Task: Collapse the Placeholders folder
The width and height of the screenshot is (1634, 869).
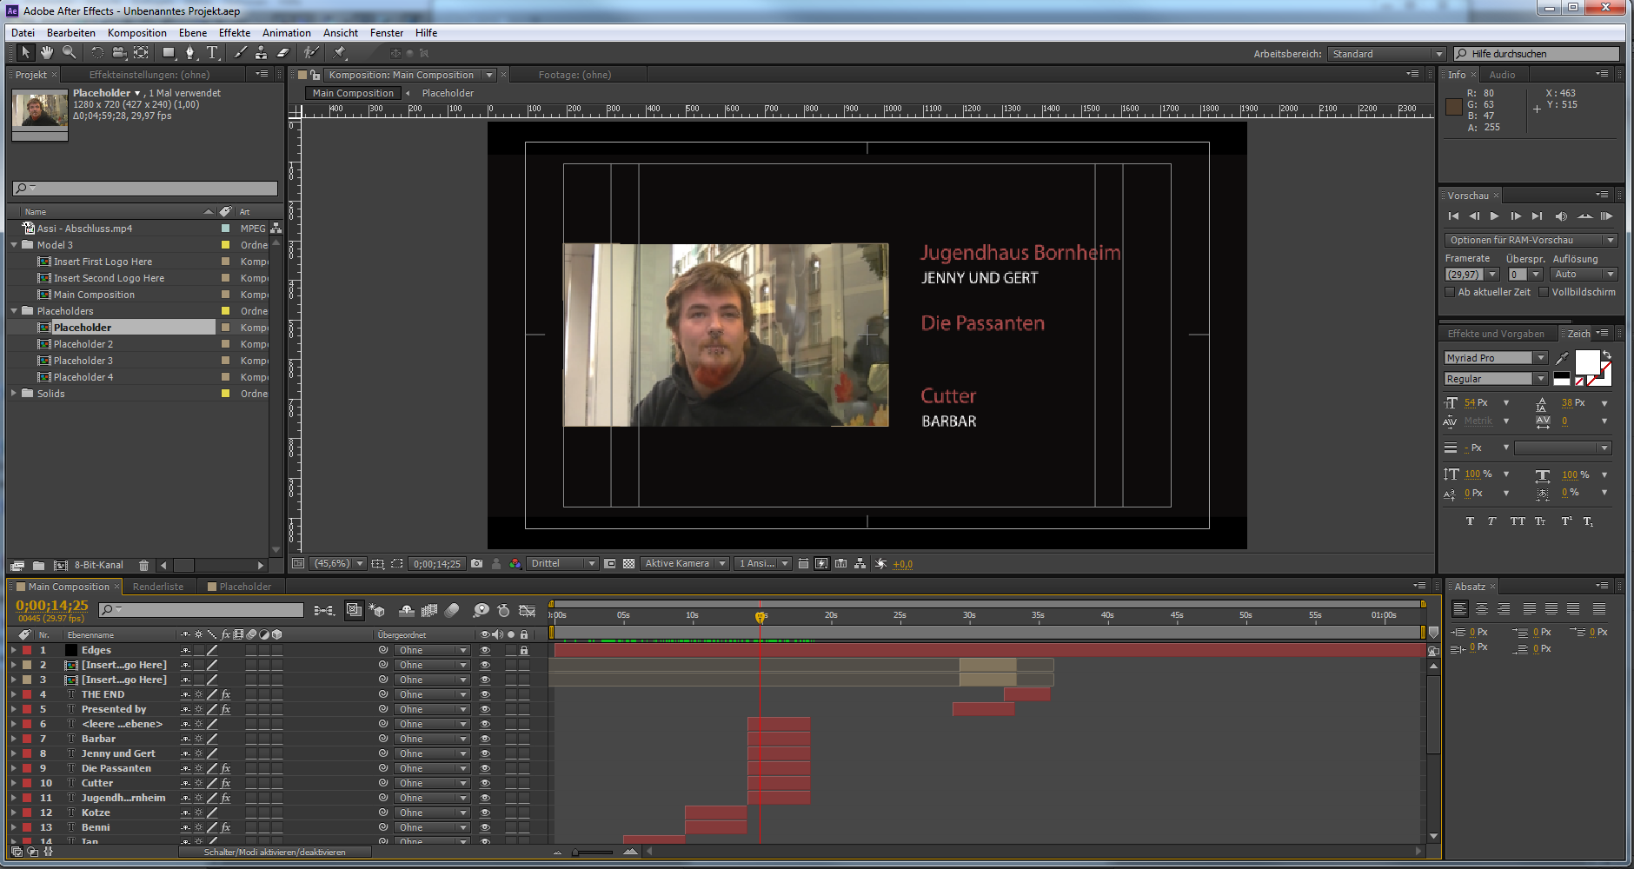Action: coord(14,311)
